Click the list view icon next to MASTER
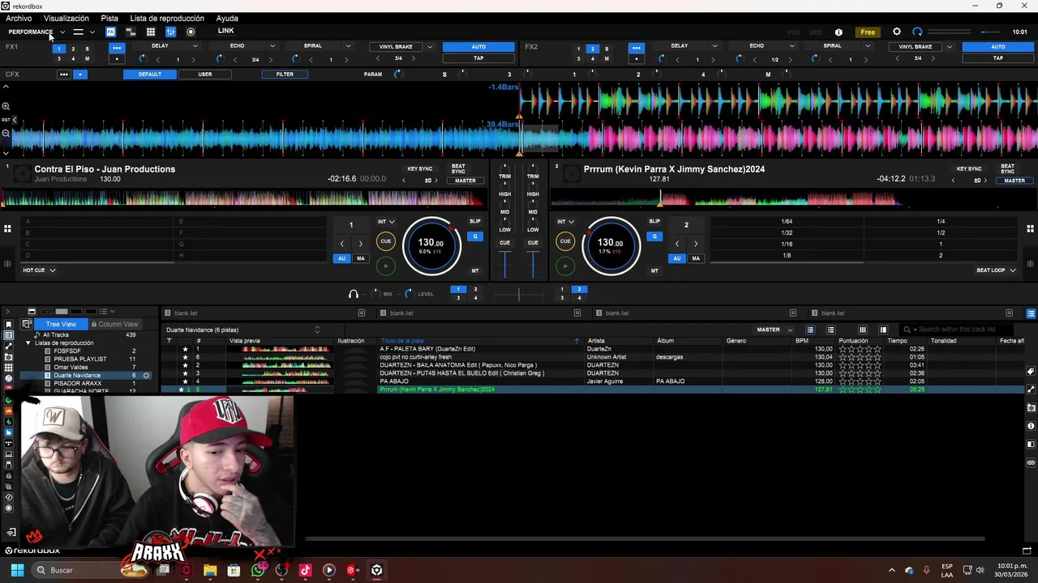This screenshot has width=1038, height=583. coord(810,330)
